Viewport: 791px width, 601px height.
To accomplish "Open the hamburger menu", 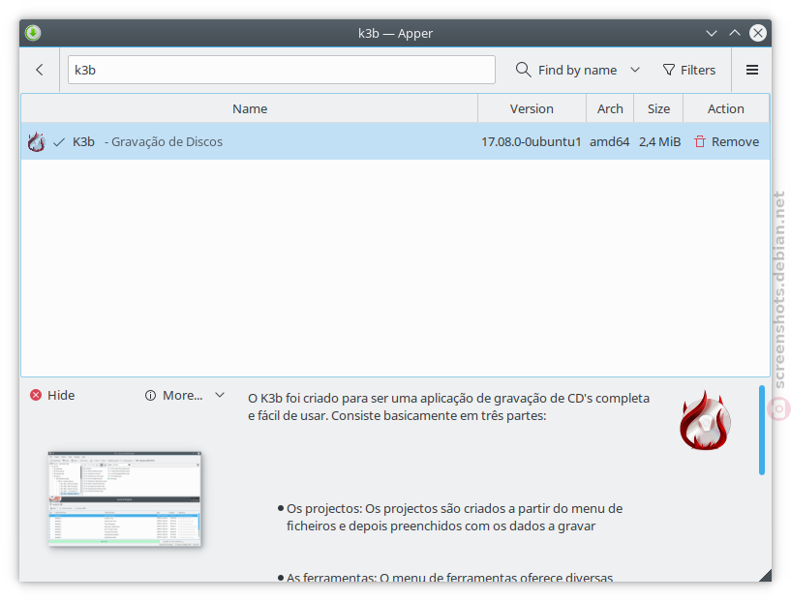I will [752, 70].
